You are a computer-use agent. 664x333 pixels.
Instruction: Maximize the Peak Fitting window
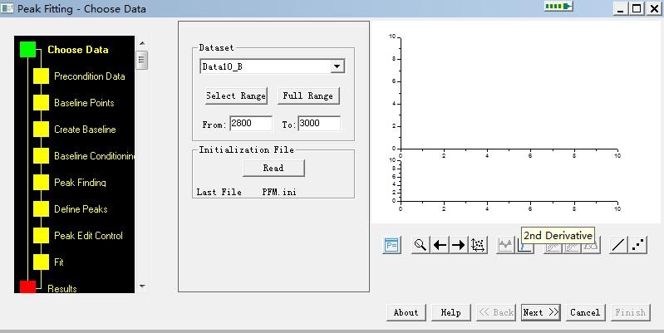pyautogui.click(x=637, y=8)
